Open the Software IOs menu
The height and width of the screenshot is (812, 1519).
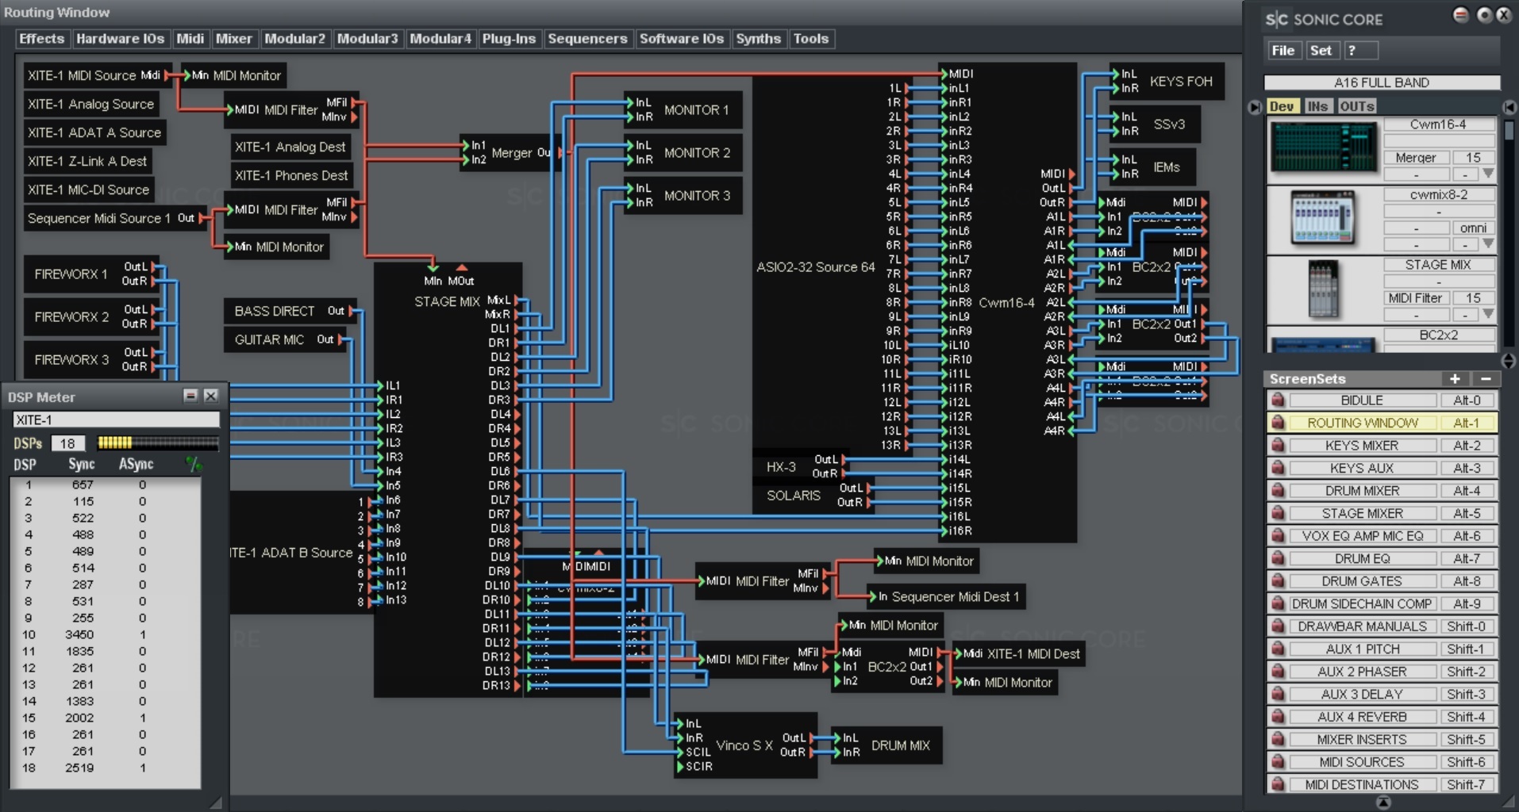click(682, 39)
